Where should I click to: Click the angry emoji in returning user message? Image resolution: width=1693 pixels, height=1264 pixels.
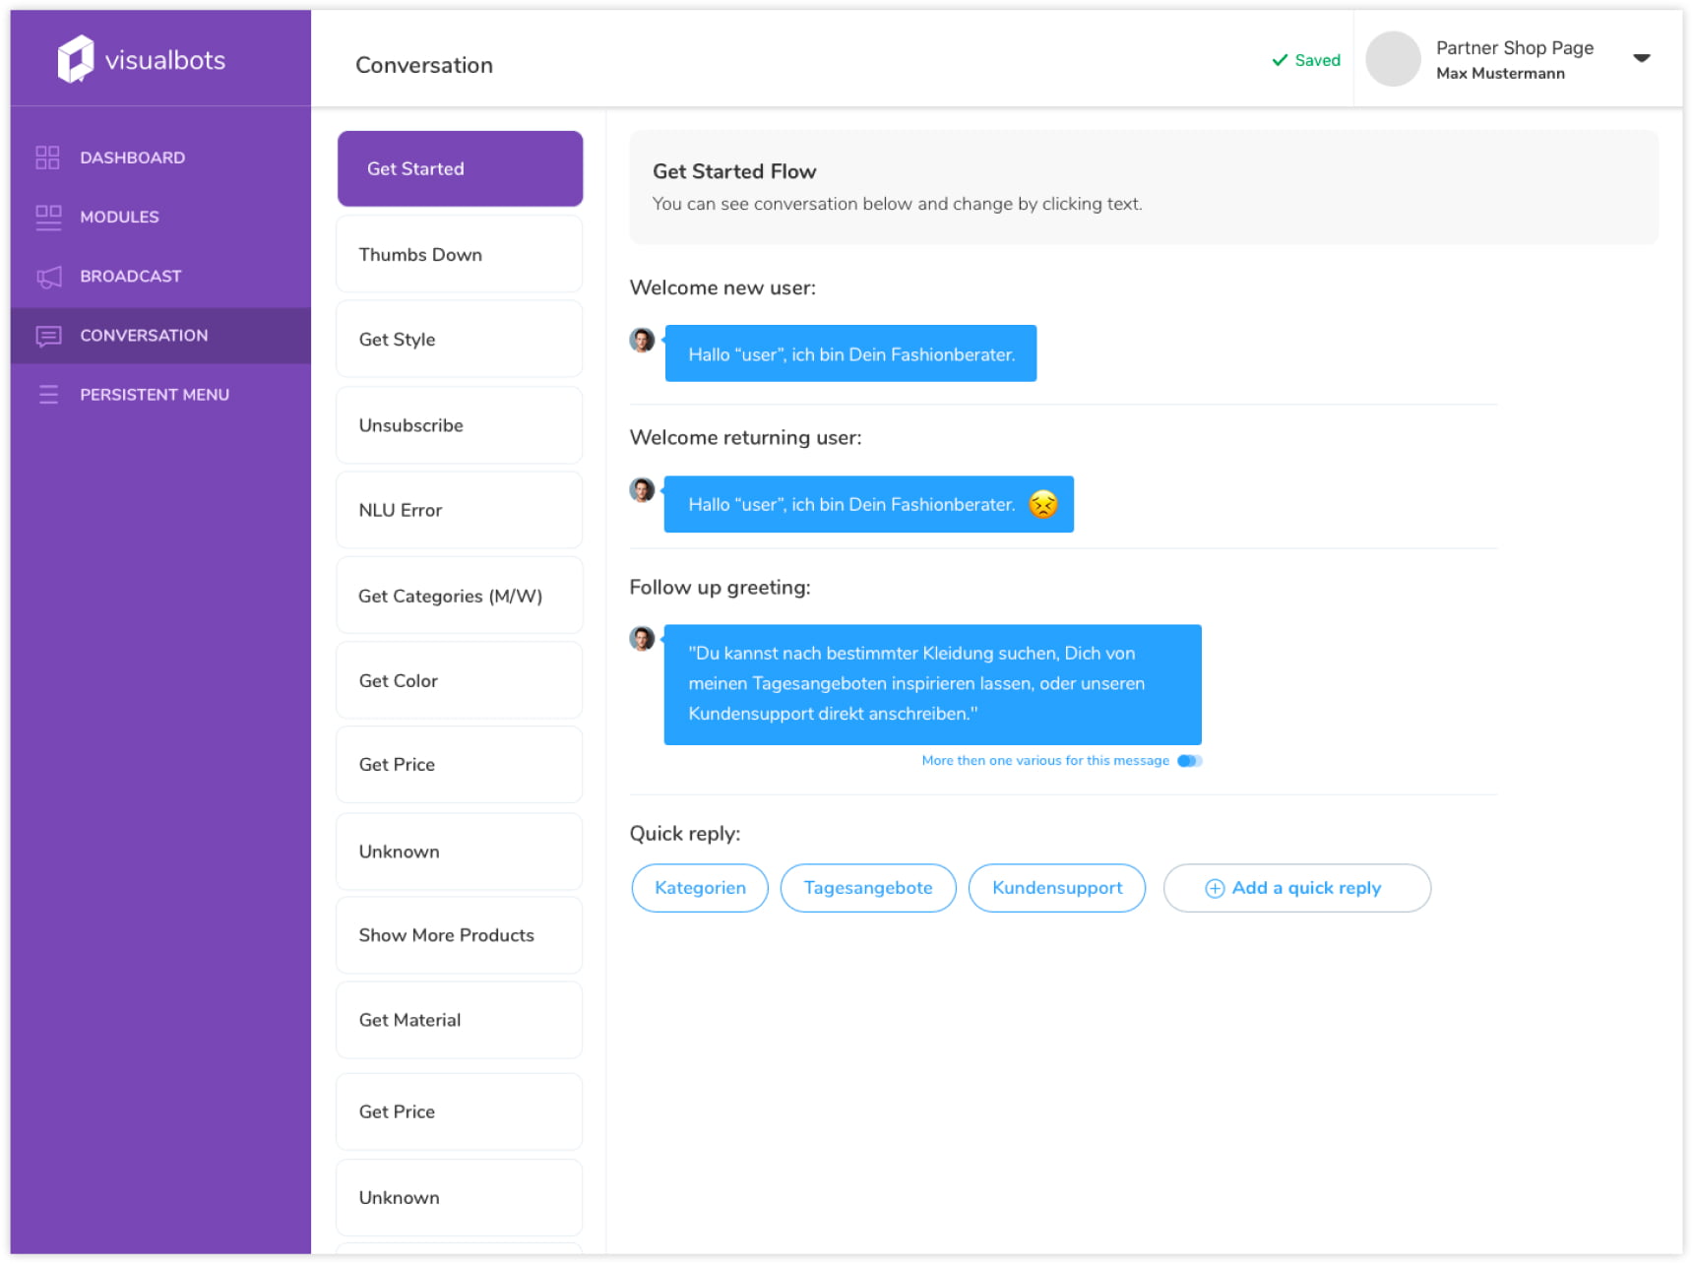tap(1042, 504)
